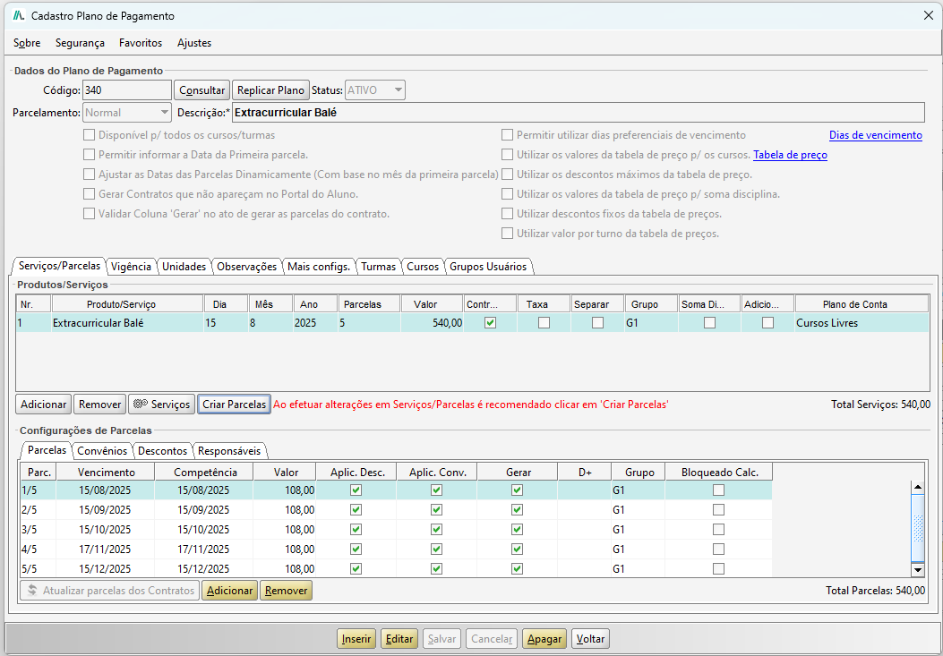Switch to the Grupos Usuários tab
This screenshot has height=656, width=943.
pos(488,267)
